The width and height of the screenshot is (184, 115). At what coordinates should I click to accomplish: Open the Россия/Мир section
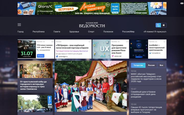[x=128, y=32]
